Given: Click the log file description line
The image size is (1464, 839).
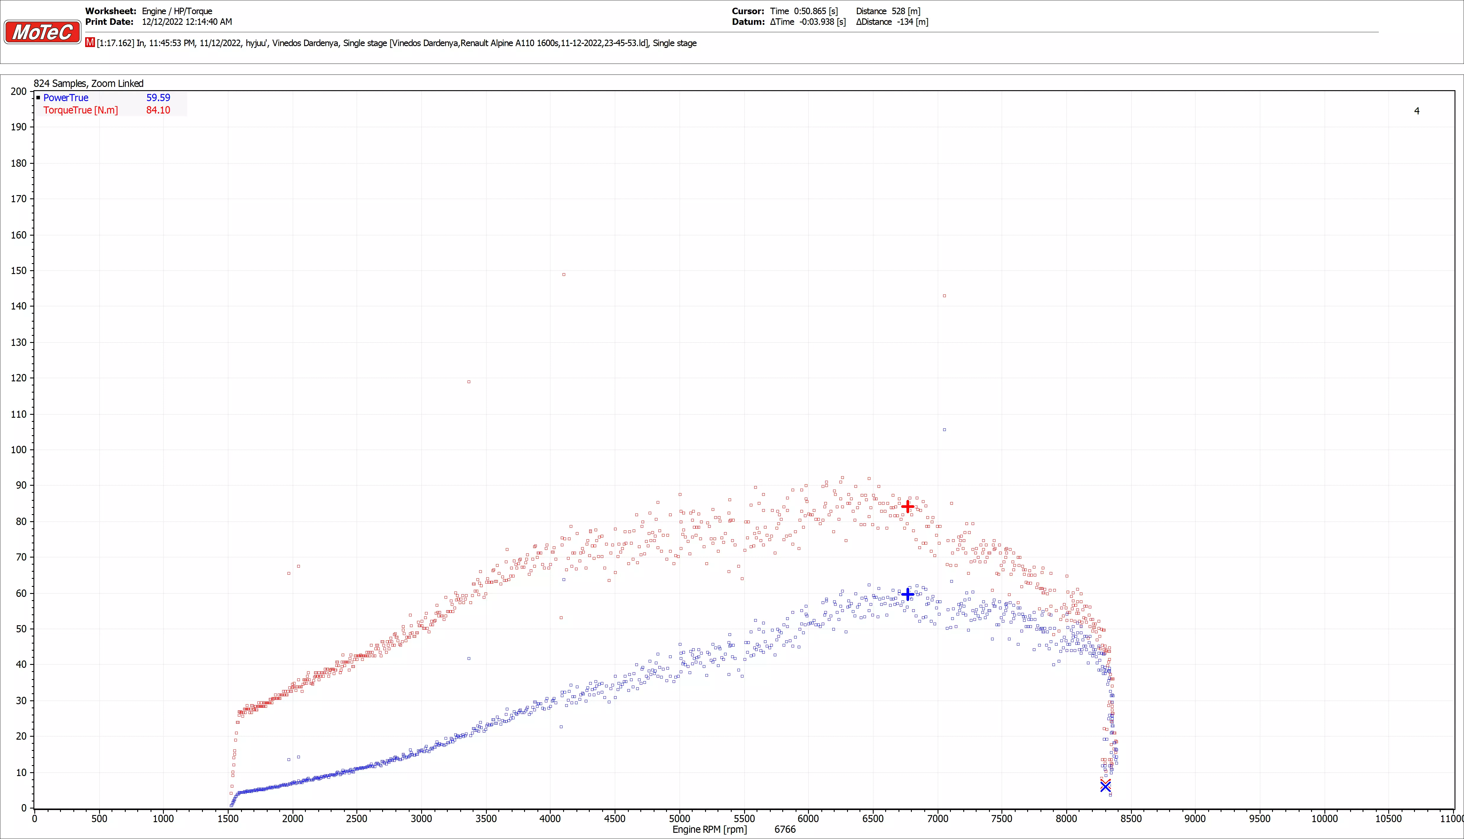Looking at the screenshot, I should [x=397, y=43].
